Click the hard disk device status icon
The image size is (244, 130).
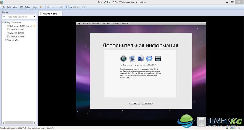click(x=227, y=128)
